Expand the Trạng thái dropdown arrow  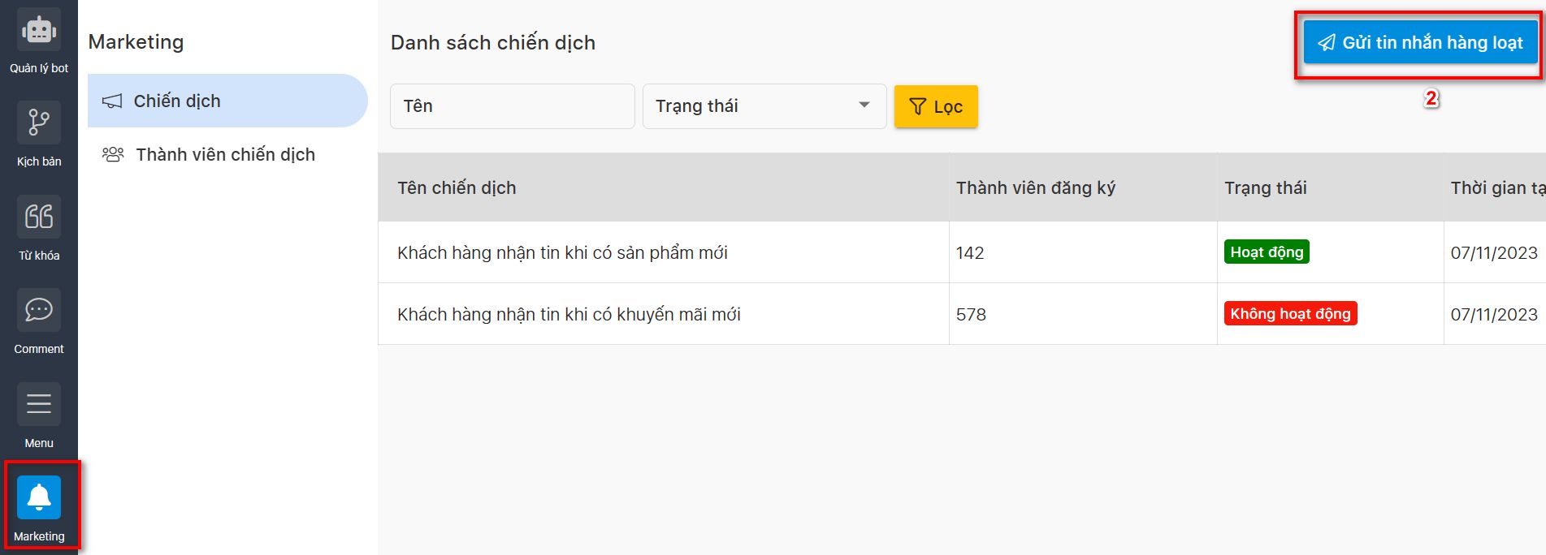point(864,105)
